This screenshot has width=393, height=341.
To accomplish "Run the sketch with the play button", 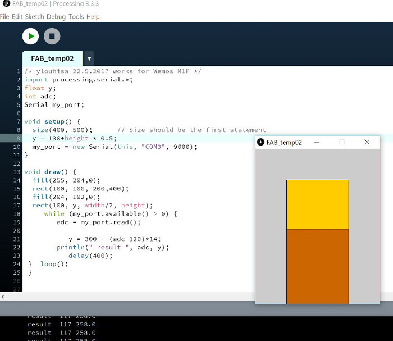I will coord(30,37).
